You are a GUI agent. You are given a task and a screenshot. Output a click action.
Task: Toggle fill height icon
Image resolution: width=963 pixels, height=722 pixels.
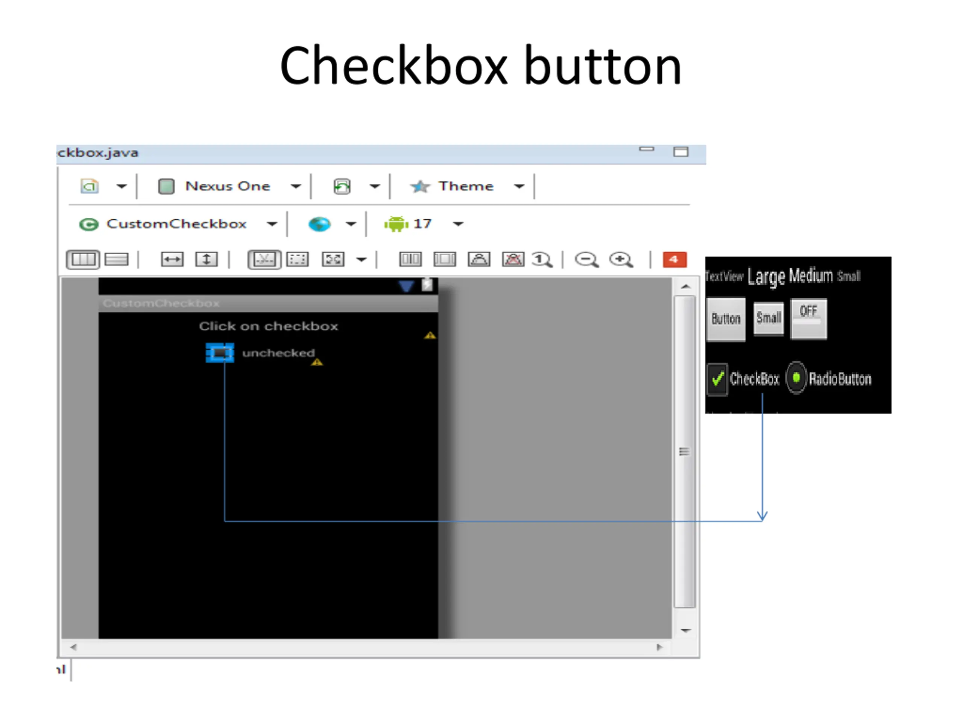[207, 259]
